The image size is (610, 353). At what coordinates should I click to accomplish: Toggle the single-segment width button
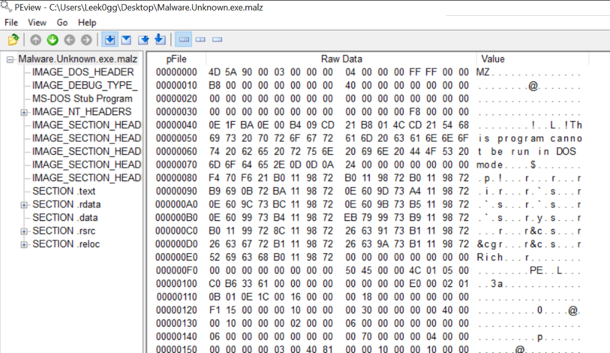coord(218,40)
